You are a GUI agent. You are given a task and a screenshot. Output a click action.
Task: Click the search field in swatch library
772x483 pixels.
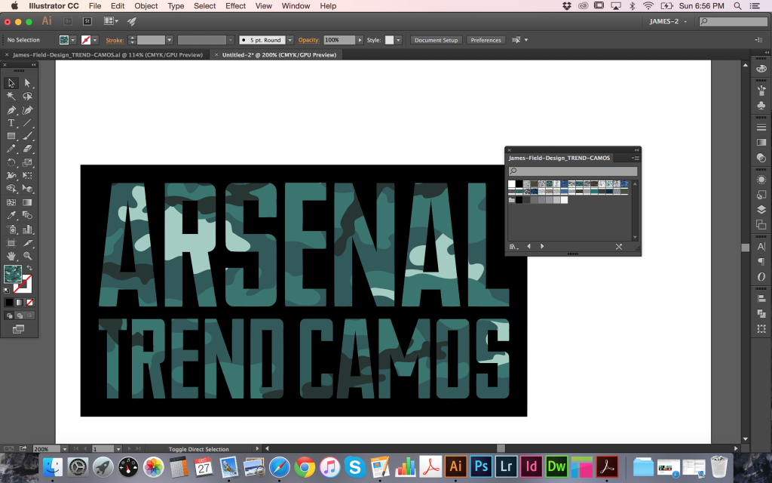tap(573, 171)
